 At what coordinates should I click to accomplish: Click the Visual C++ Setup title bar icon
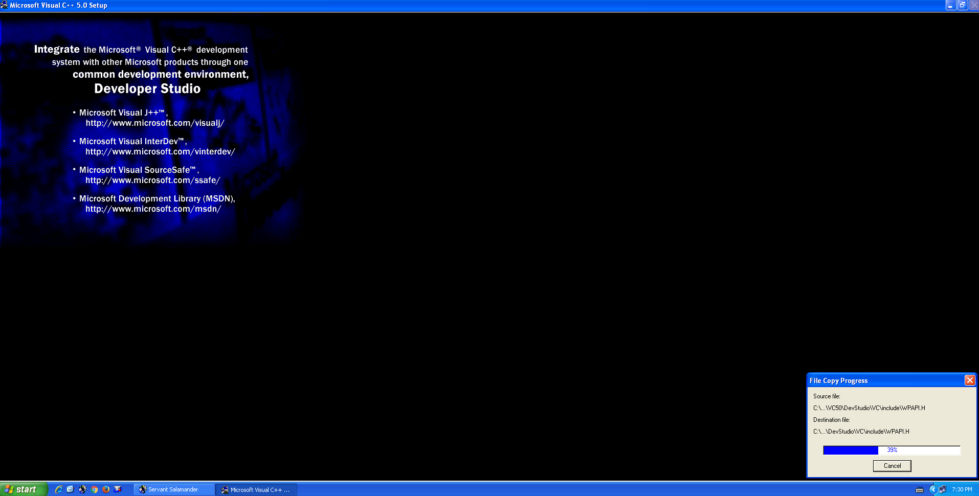(x=5, y=5)
